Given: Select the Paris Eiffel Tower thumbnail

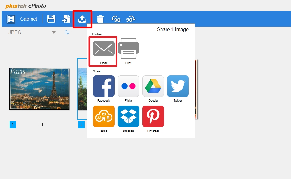Looking at the screenshot, I should pos(39,89).
